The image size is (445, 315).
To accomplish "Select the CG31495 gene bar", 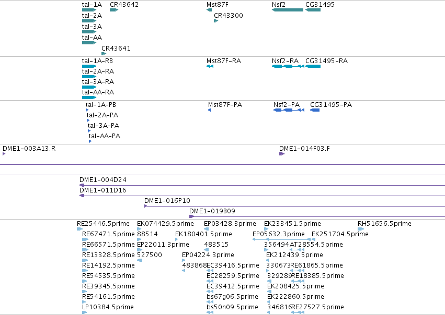I will pos(313,10).
